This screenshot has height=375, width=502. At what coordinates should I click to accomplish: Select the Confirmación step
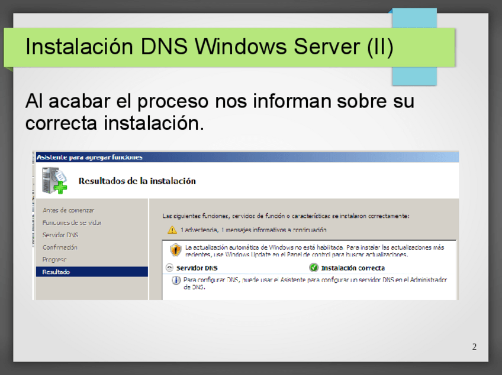(x=60, y=247)
